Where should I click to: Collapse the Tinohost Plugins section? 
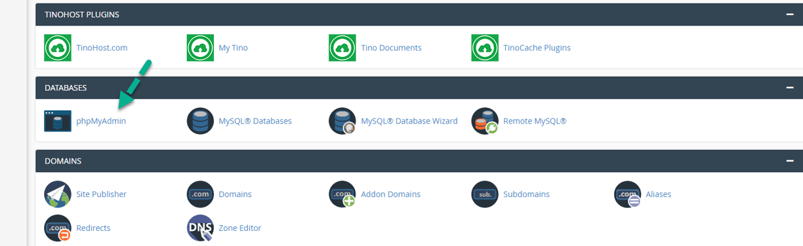[x=790, y=14]
